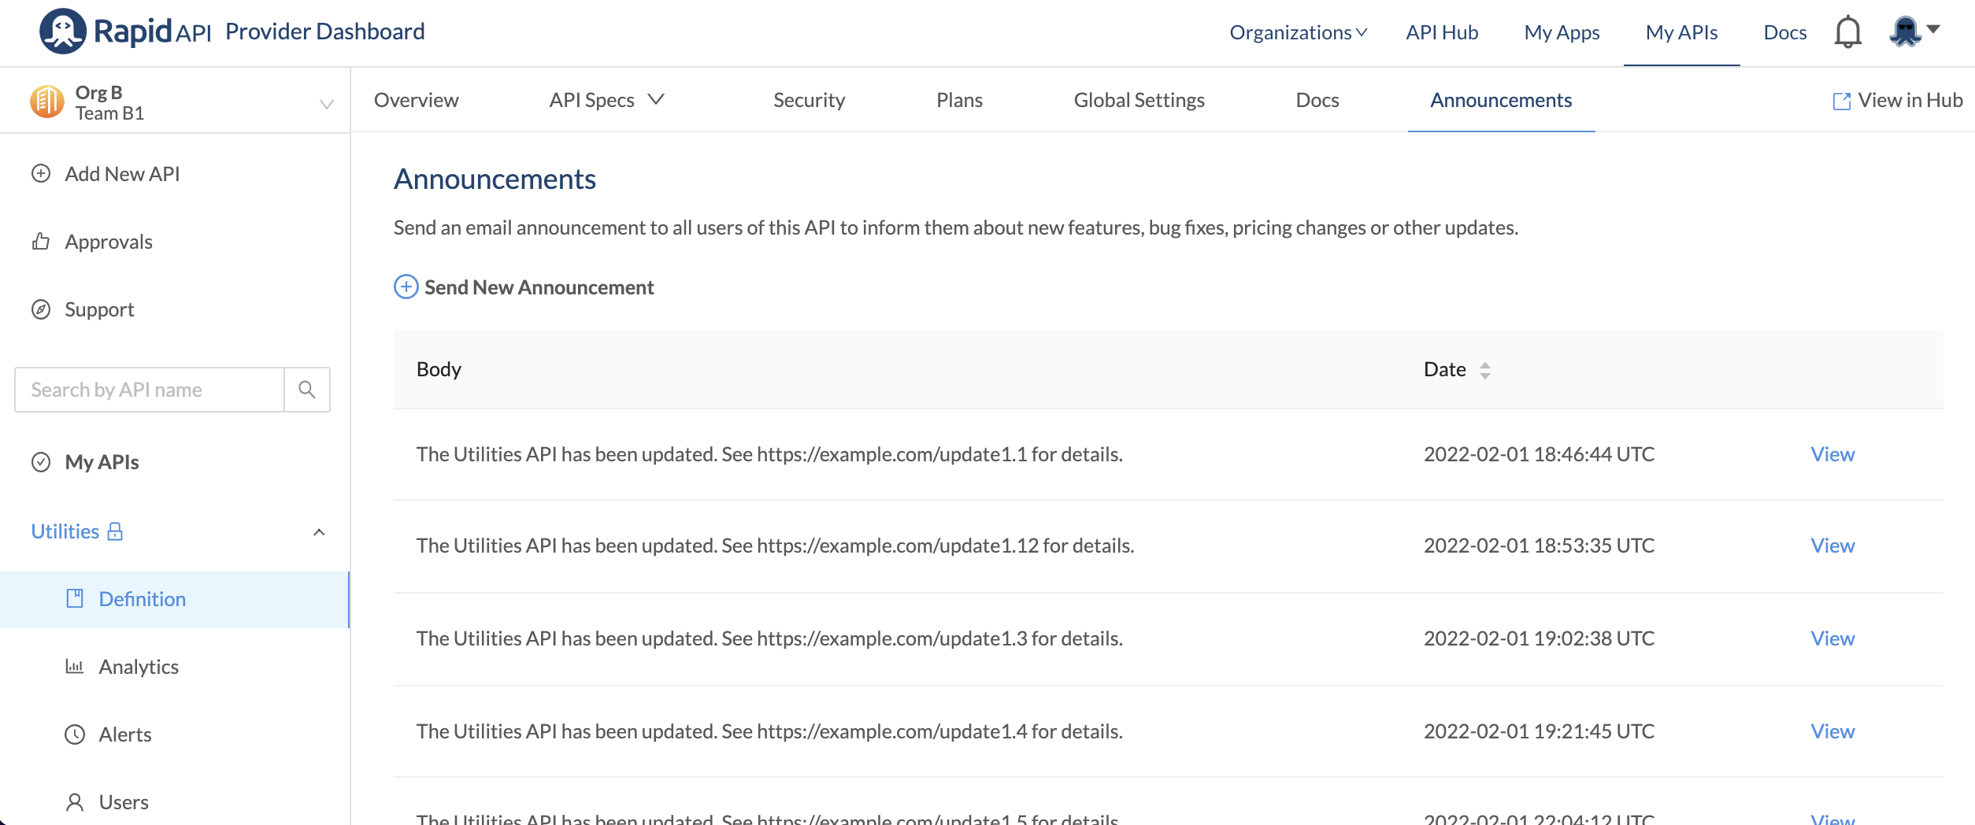Open the API Specs tab

tap(592, 100)
